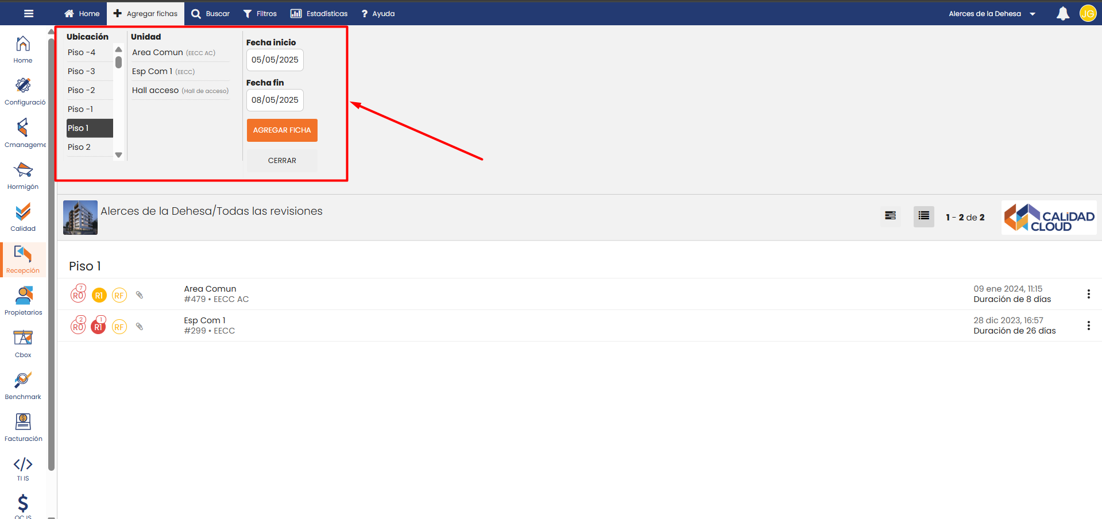The height and width of the screenshot is (519, 1102).
Task: Click the notifications bell icon
Action: click(1062, 14)
